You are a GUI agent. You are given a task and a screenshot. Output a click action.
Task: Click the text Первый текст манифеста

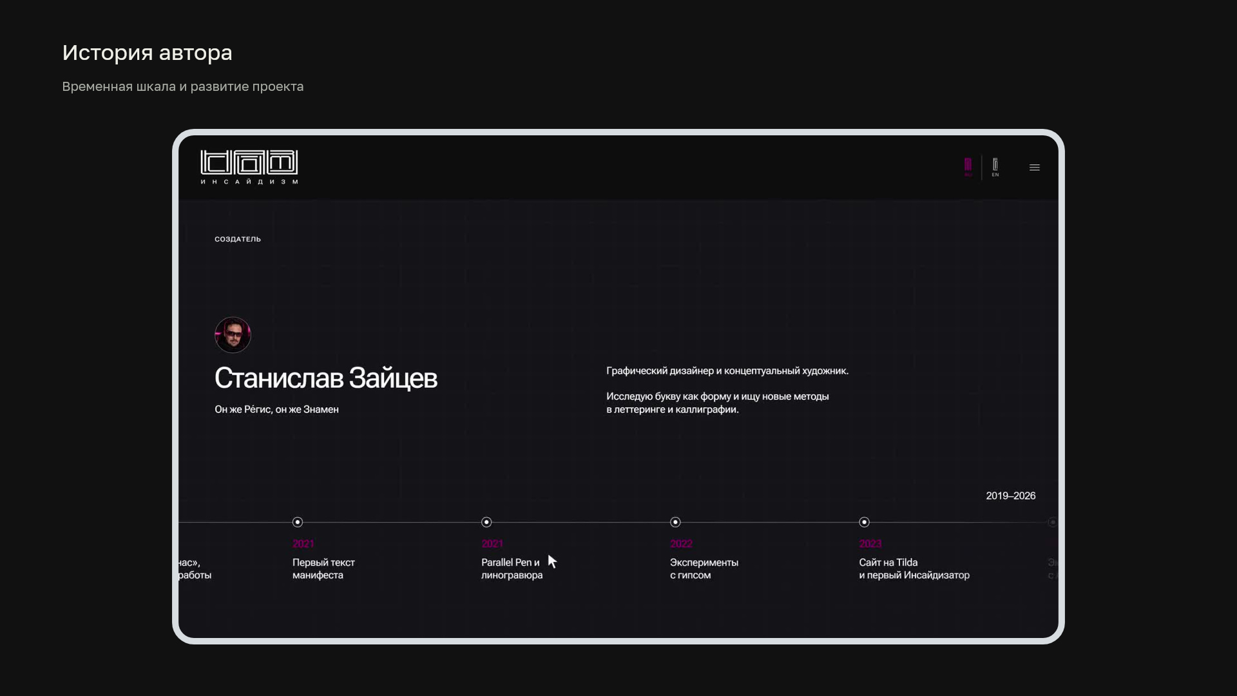pos(323,568)
